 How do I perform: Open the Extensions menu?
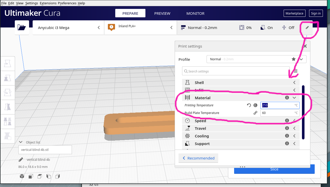(x=48, y=3)
